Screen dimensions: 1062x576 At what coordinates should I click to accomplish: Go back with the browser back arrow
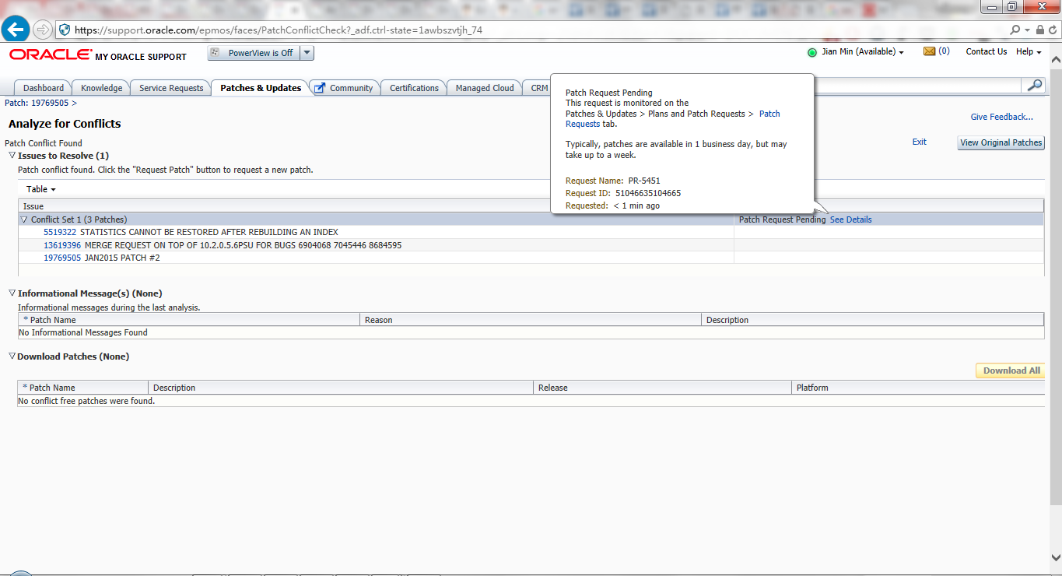coord(16,30)
